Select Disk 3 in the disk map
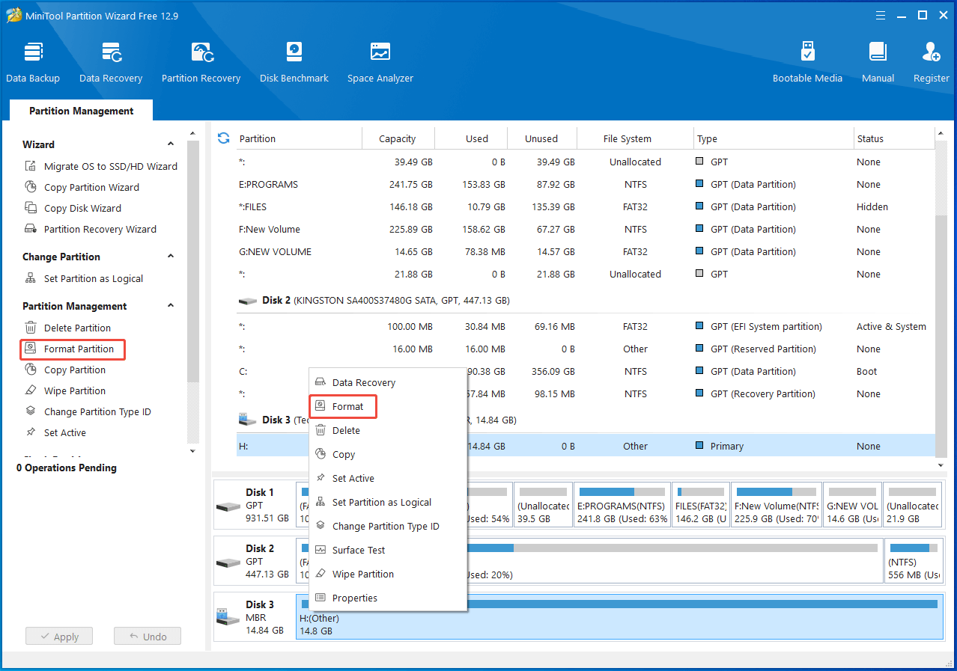957x671 pixels. [x=255, y=617]
